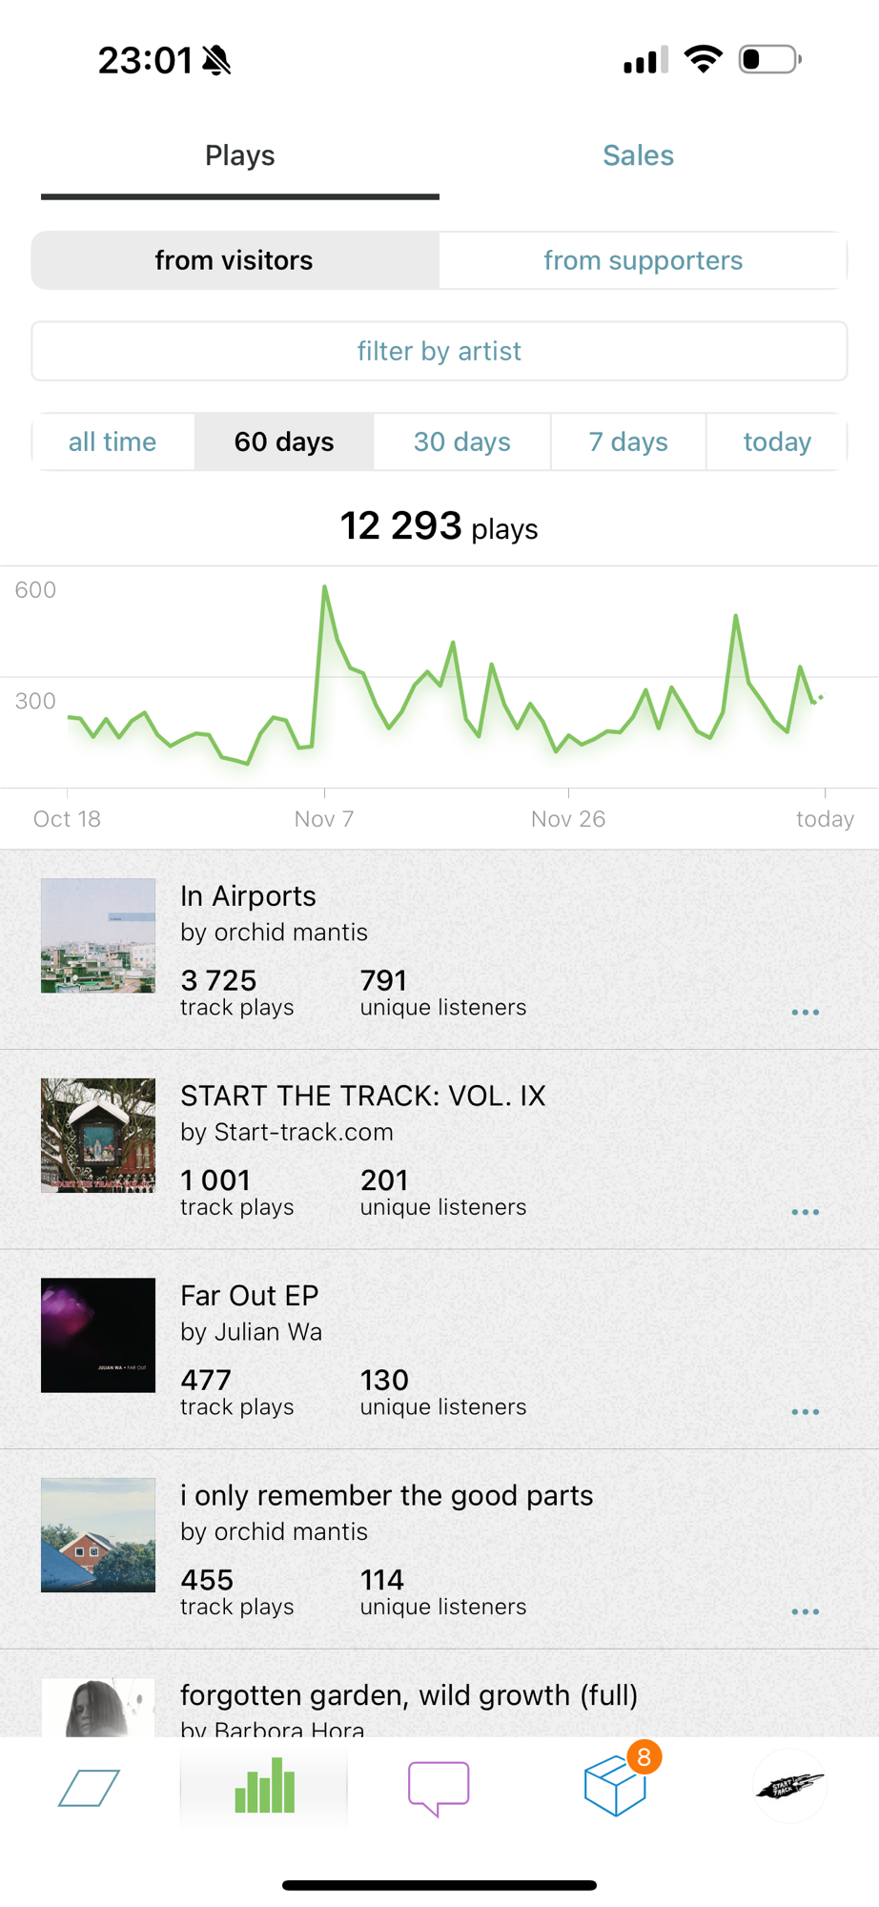Open the "filter by artist" selector
The width and height of the screenshot is (879, 1907).
439,351
